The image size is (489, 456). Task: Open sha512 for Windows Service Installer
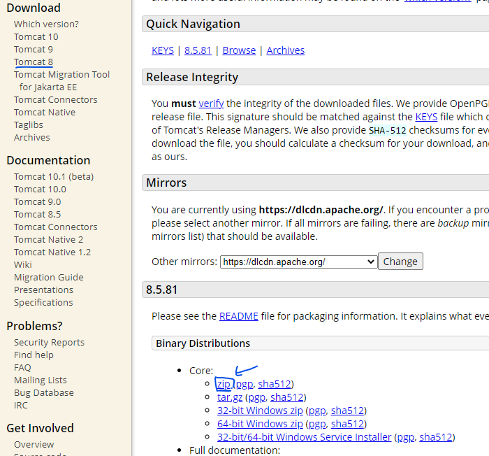pos(436,437)
